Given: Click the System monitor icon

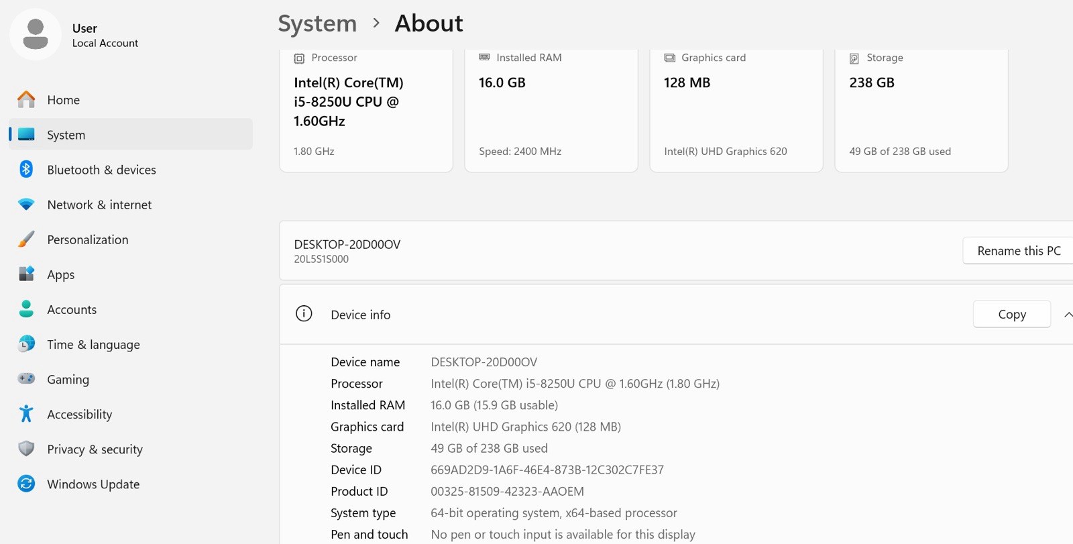Looking at the screenshot, I should click(x=26, y=134).
